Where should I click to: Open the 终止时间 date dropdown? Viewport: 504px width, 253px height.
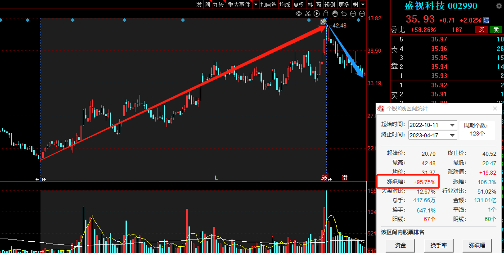(x=452, y=135)
